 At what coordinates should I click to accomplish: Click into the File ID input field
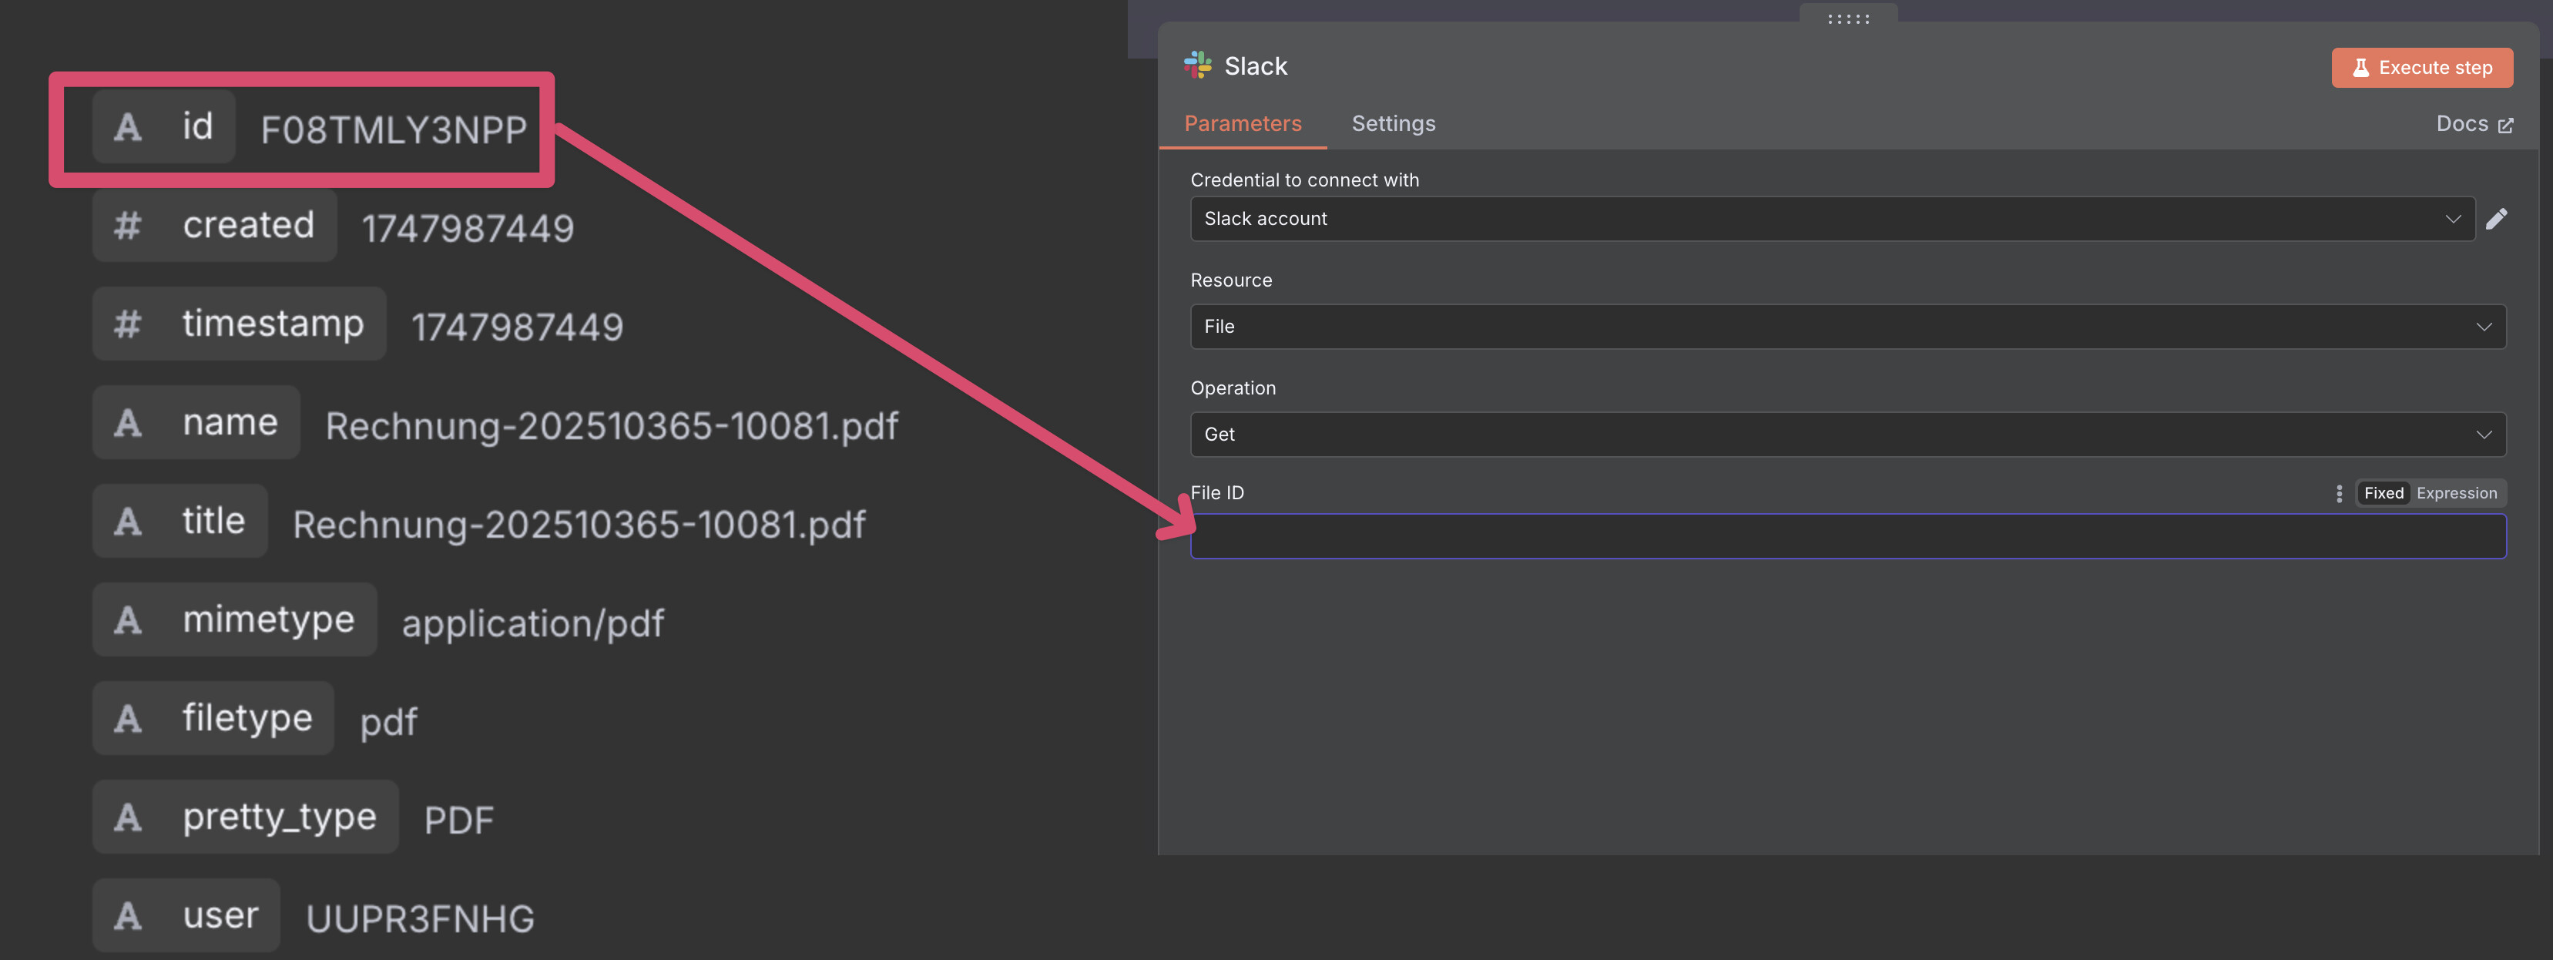click(x=1847, y=536)
